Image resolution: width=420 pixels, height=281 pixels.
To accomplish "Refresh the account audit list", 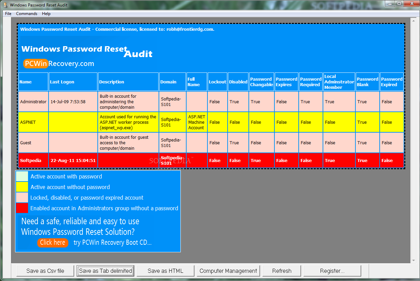I will (282, 271).
